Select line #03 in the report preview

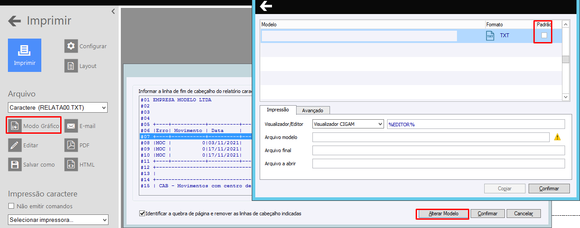point(195,112)
